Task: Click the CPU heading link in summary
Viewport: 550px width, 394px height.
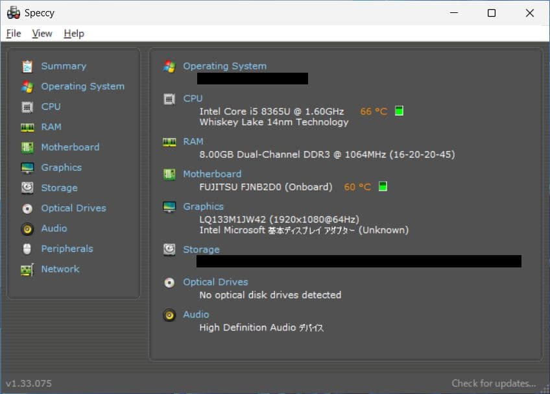Action: click(x=193, y=99)
